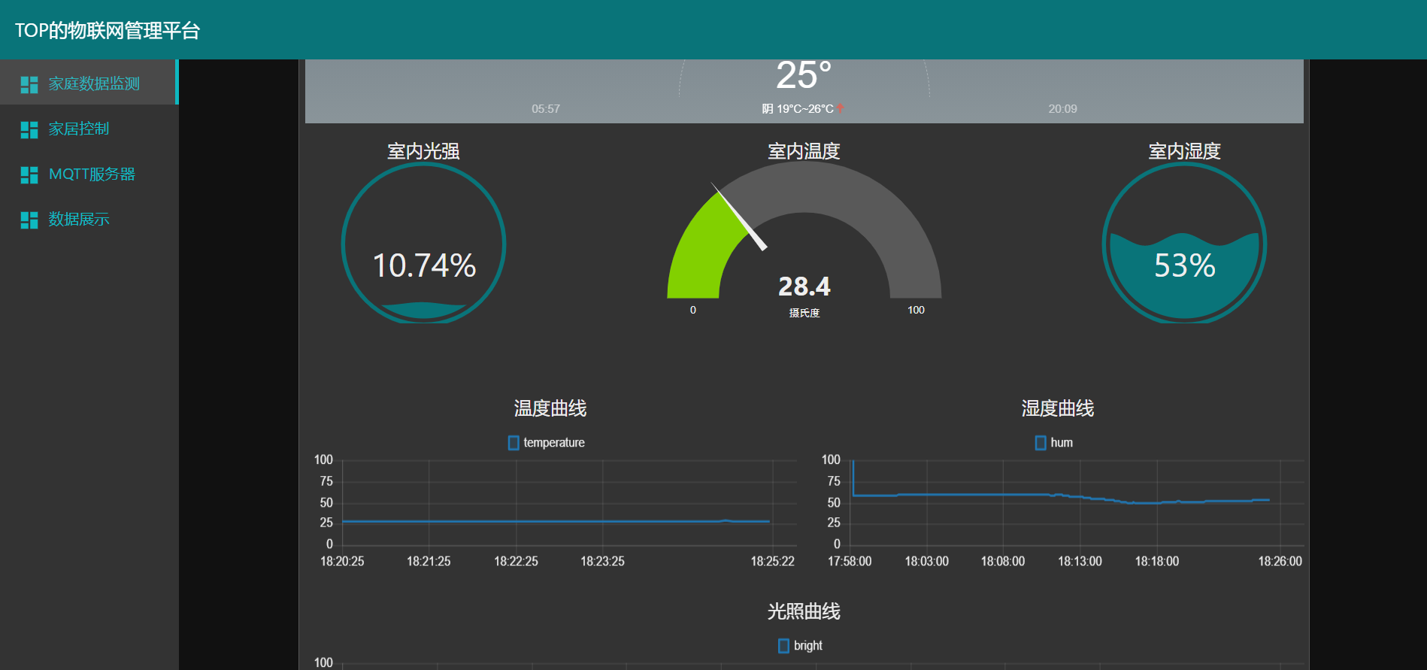Click the MQTT服务器 sidebar dashboard icon
This screenshot has width=1427, height=670.
[x=29, y=174]
